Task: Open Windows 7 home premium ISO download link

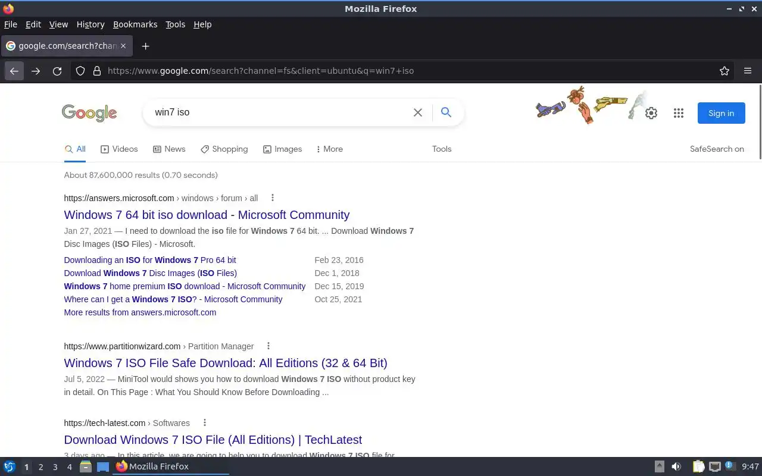Action: pos(185,286)
